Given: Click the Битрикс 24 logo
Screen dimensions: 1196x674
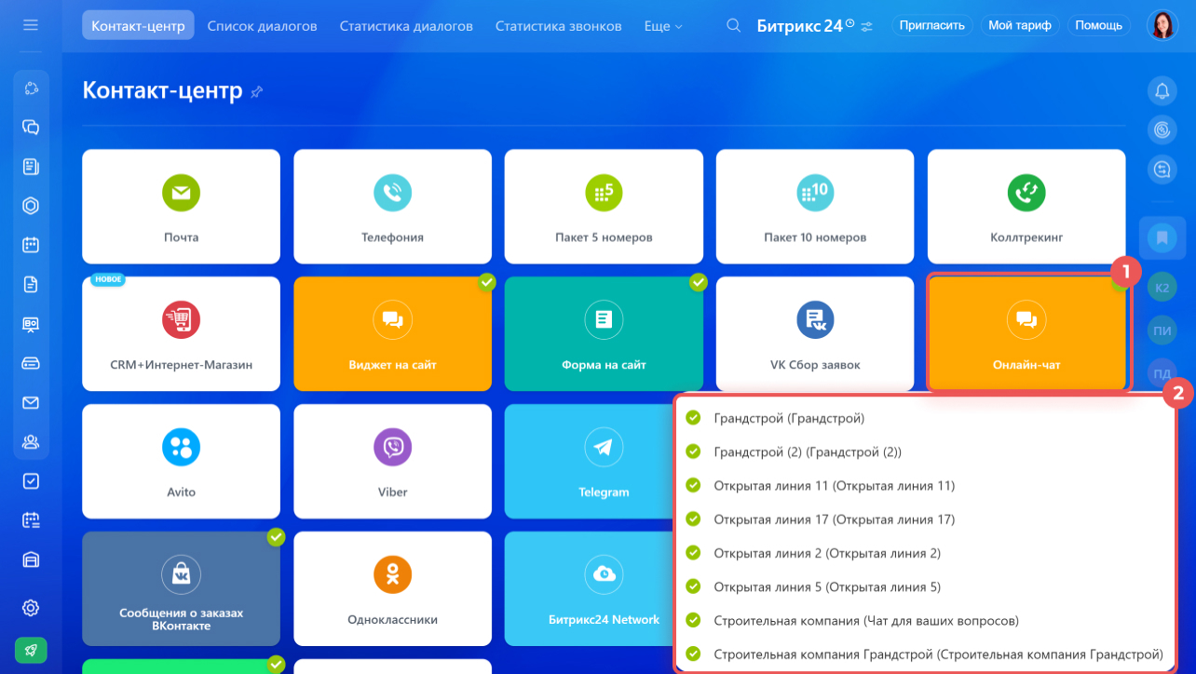Looking at the screenshot, I should pyautogui.click(x=806, y=26).
